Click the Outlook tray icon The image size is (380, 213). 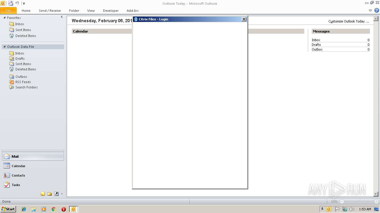[329, 209]
